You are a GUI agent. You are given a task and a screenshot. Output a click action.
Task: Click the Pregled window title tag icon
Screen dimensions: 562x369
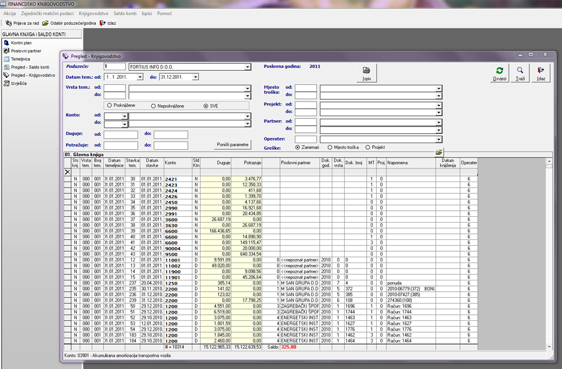[65, 56]
